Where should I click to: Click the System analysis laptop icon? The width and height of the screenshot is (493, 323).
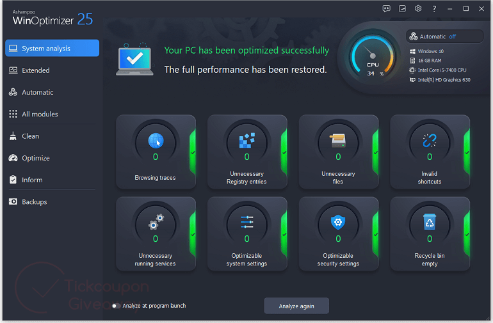point(13,48)
